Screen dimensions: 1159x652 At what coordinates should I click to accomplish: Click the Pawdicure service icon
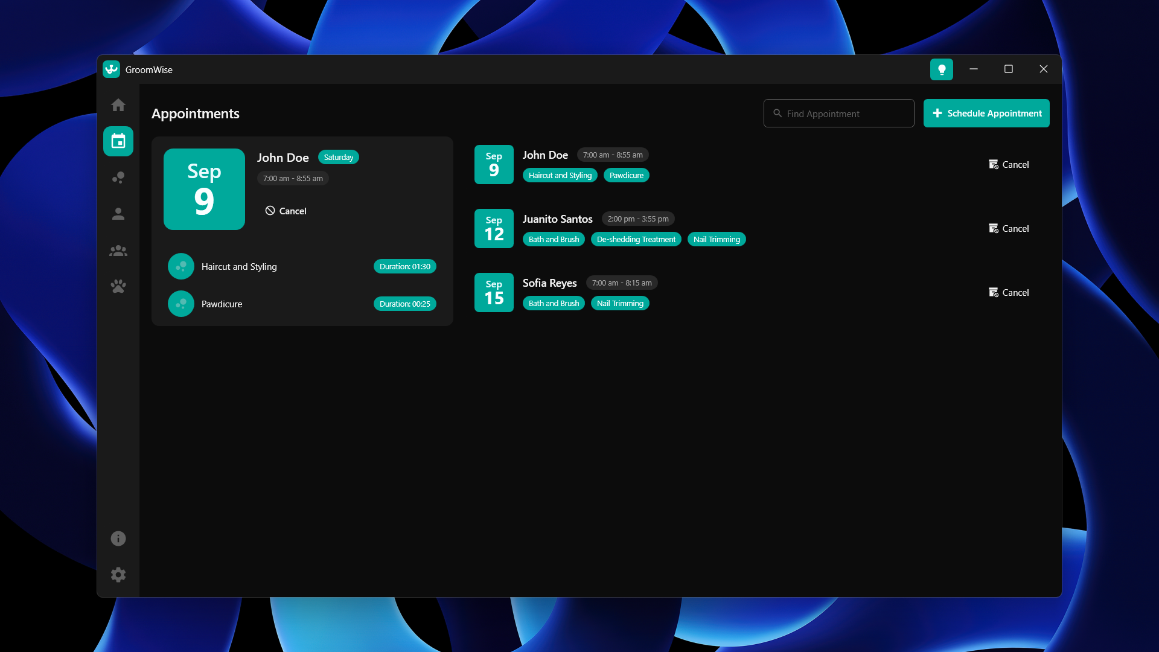pyautogui.click(x=181, y=304)
